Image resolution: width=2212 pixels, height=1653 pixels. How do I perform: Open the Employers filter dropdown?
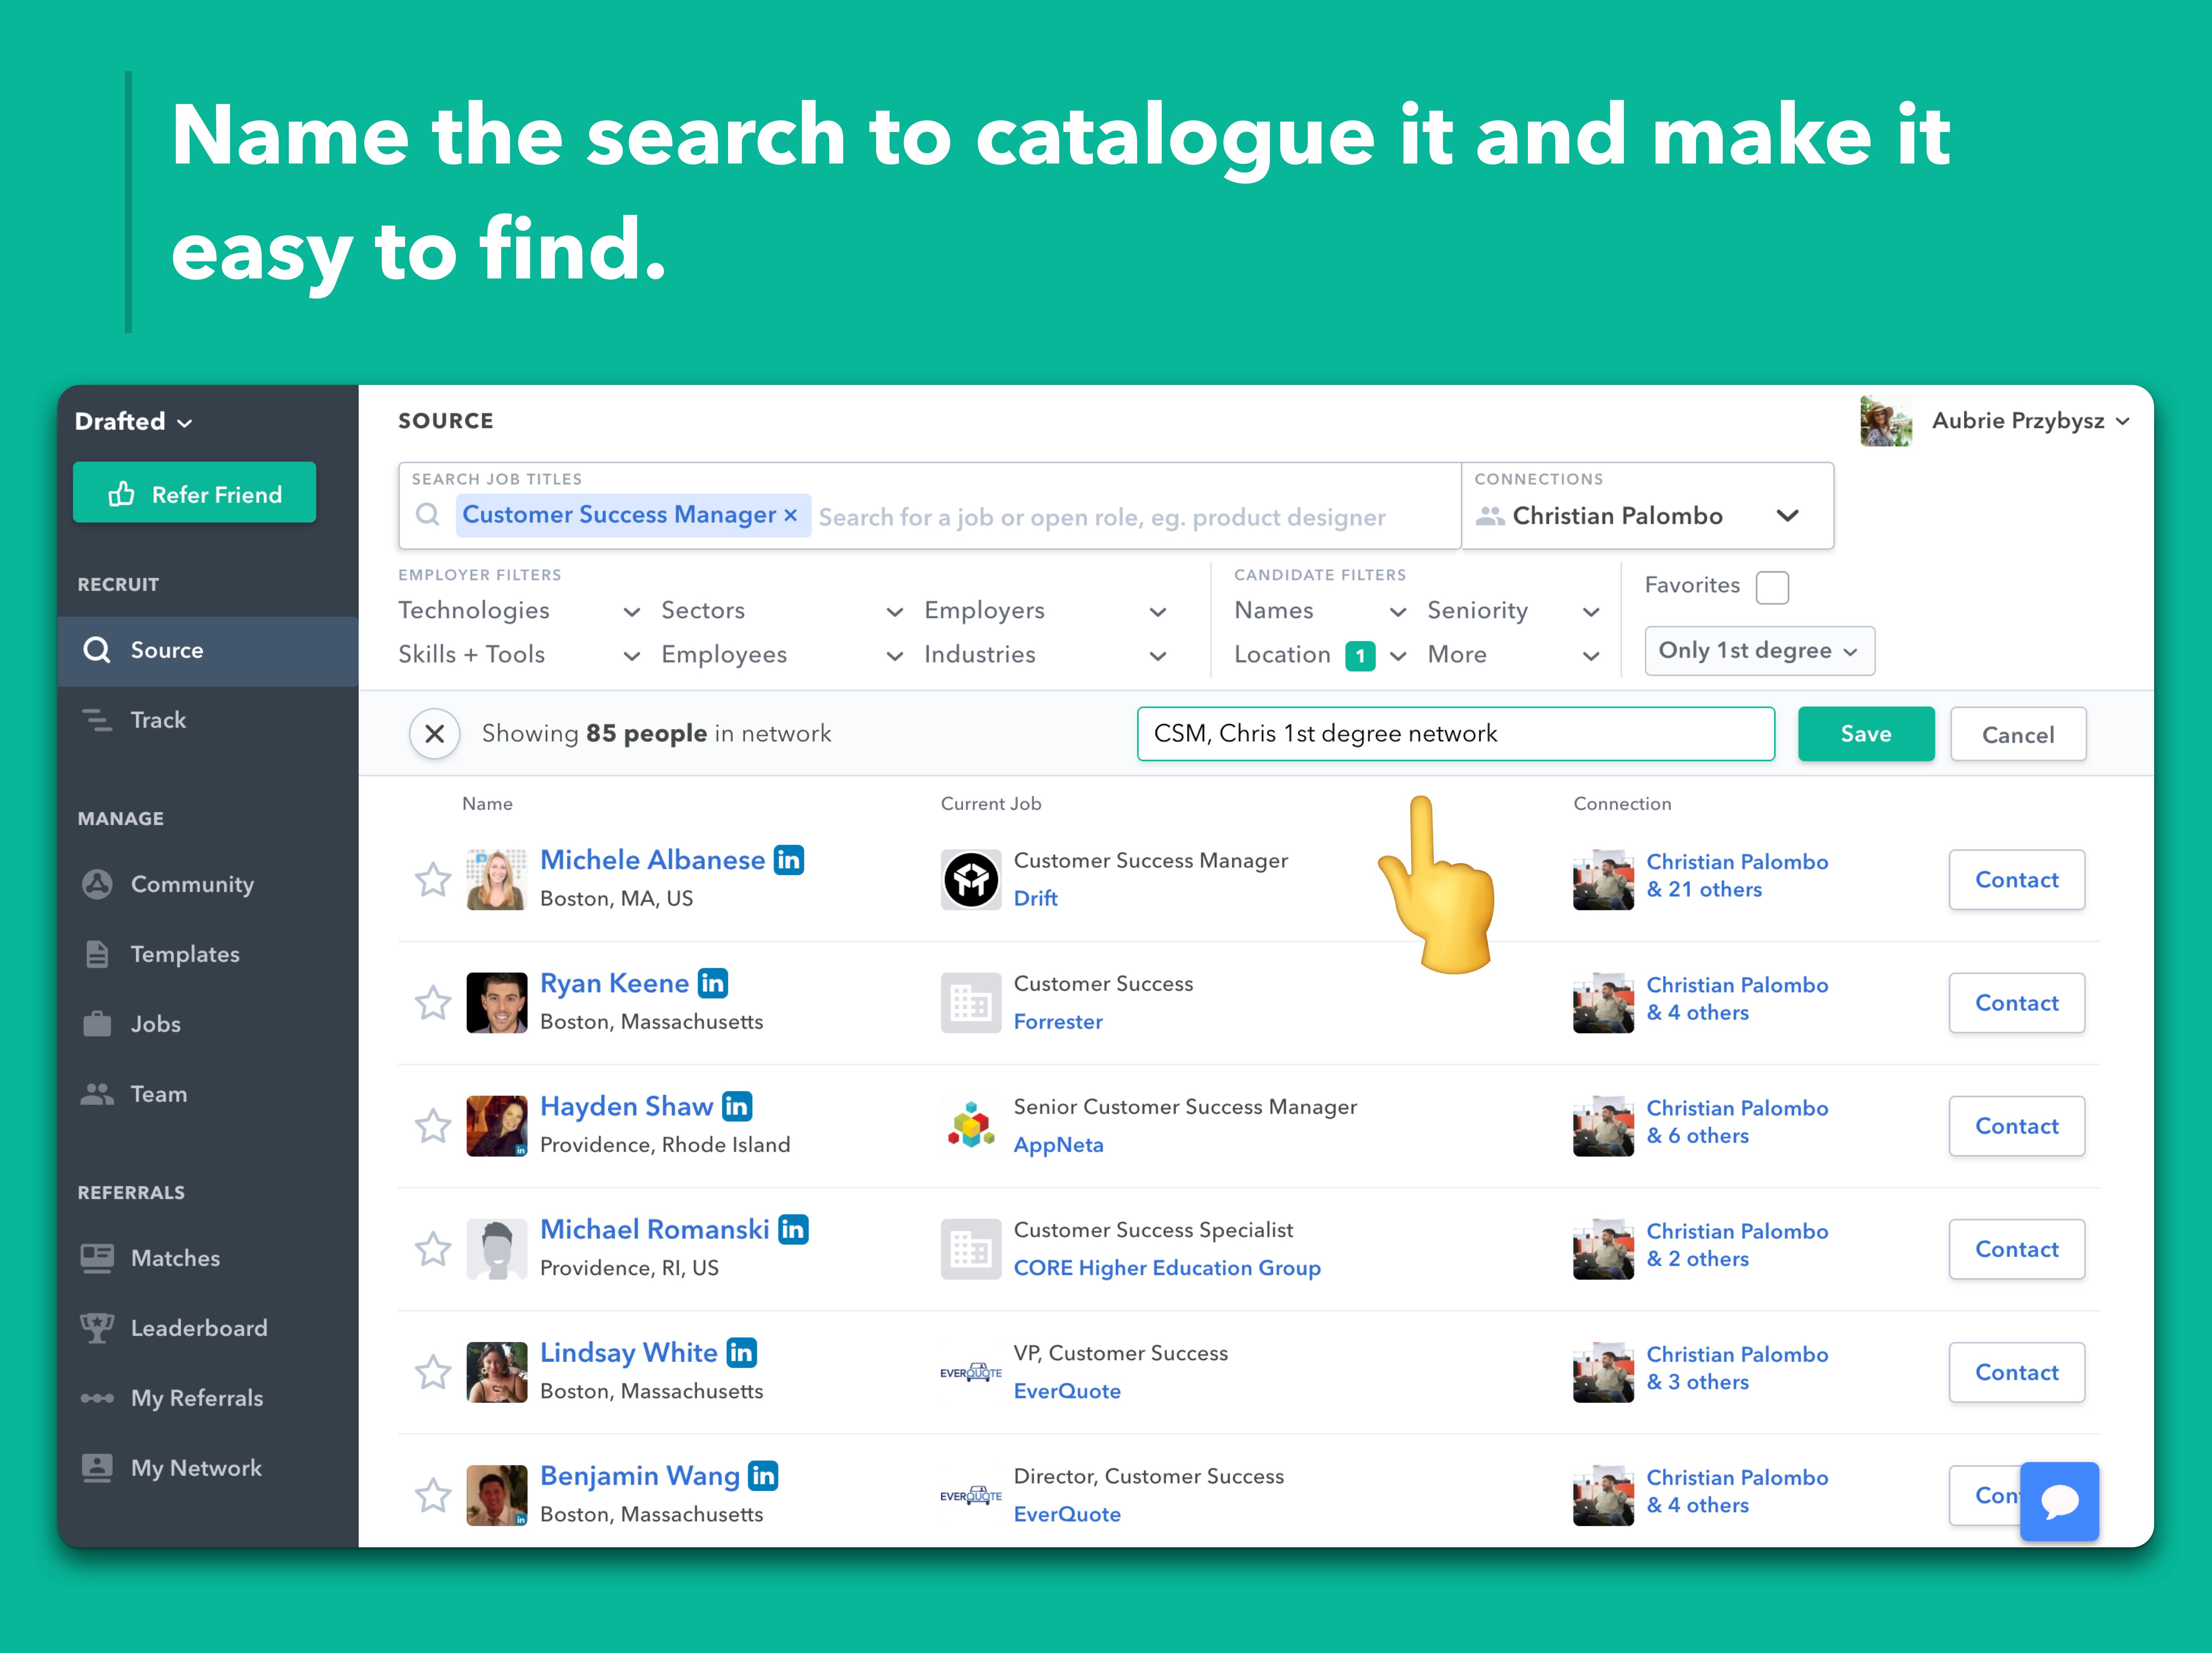pyautogui.click(x=1045, y=611)
